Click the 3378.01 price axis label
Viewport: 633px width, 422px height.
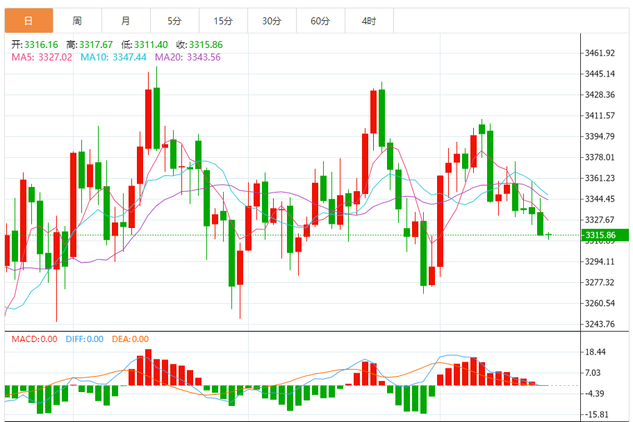(600, 157)
